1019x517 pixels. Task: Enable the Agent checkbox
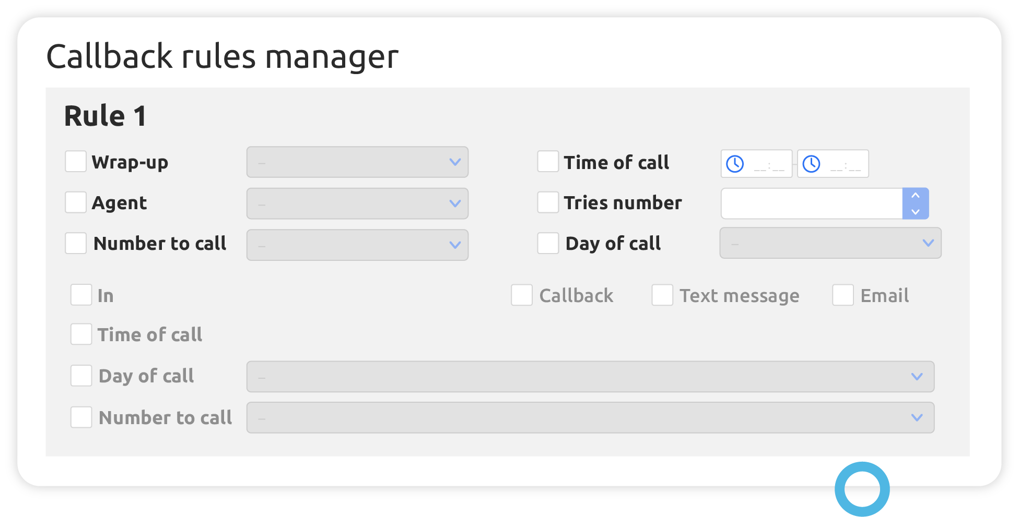coord(75,202)
